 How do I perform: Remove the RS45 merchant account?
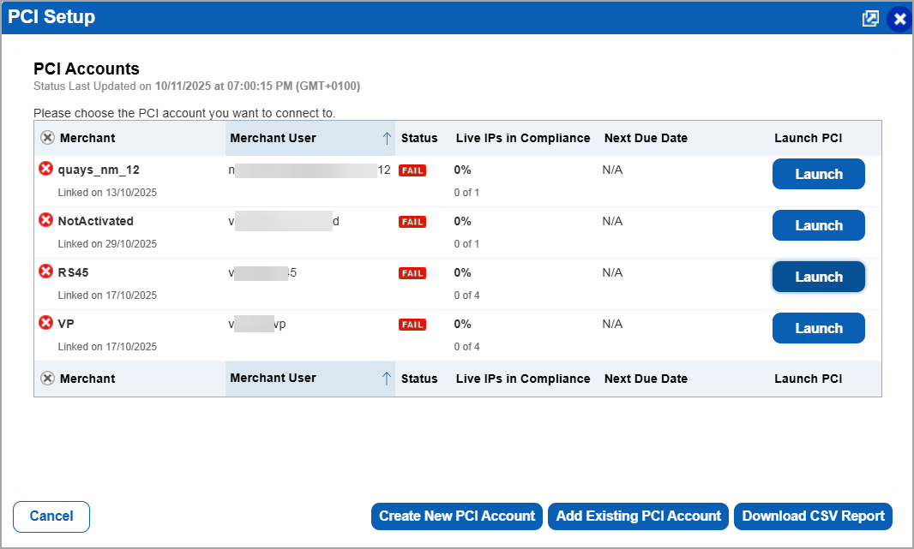(x=45, y=271)
